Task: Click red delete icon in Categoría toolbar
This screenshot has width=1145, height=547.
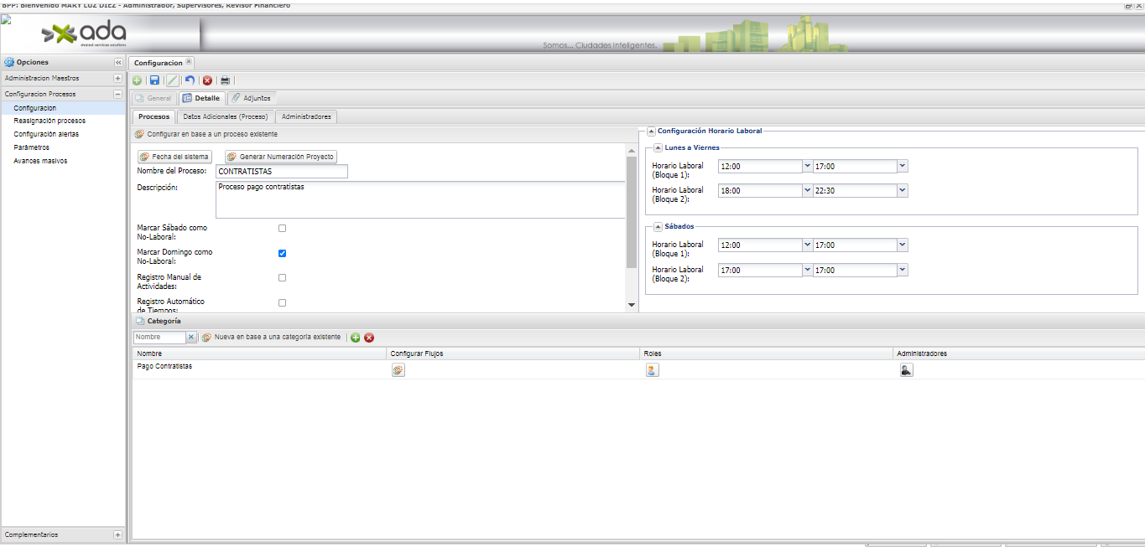Action: [369, 338]
